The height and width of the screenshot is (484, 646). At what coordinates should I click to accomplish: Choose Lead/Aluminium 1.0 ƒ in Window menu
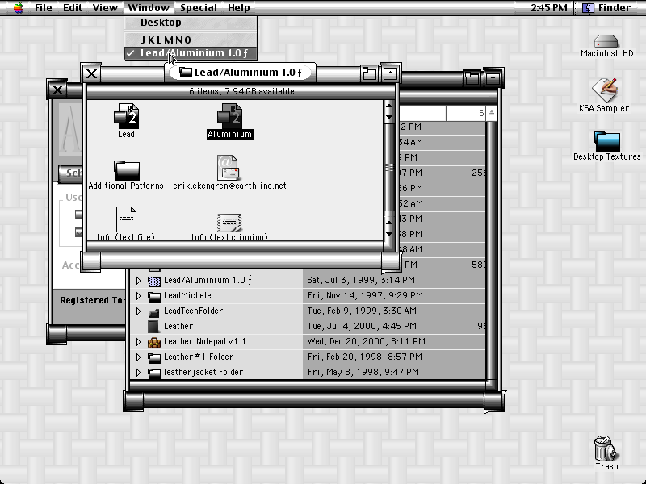pos(191,53)
